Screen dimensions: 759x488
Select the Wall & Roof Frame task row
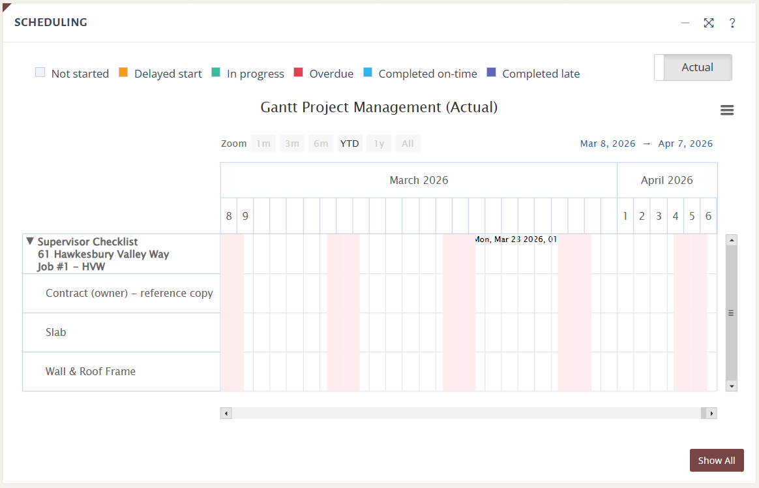click(91, 371)
